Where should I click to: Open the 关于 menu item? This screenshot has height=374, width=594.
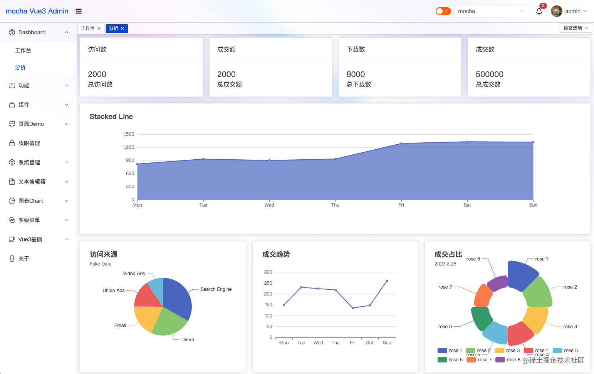[38, 259]
